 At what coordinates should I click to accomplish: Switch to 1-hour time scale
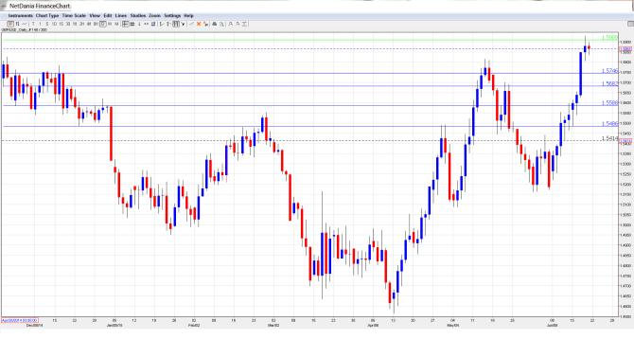[x=75, y=25]
